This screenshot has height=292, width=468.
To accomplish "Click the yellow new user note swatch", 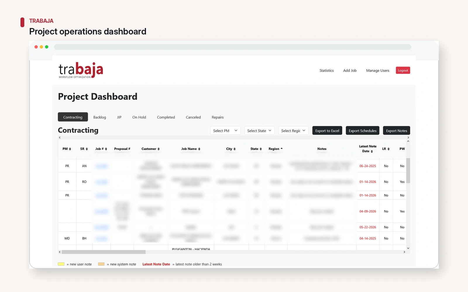I will (61, 264).
